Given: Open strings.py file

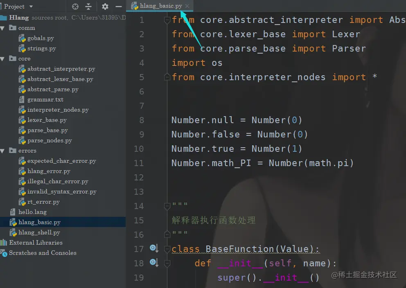Looking at the screenshot, I should click(x=42, y=48).
